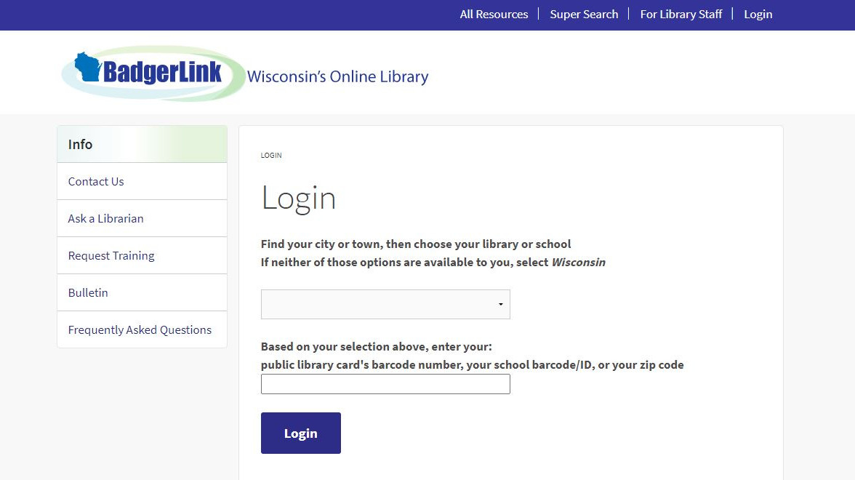Click the large Login page heading
The image size is (855, 480).
(298, 199)
